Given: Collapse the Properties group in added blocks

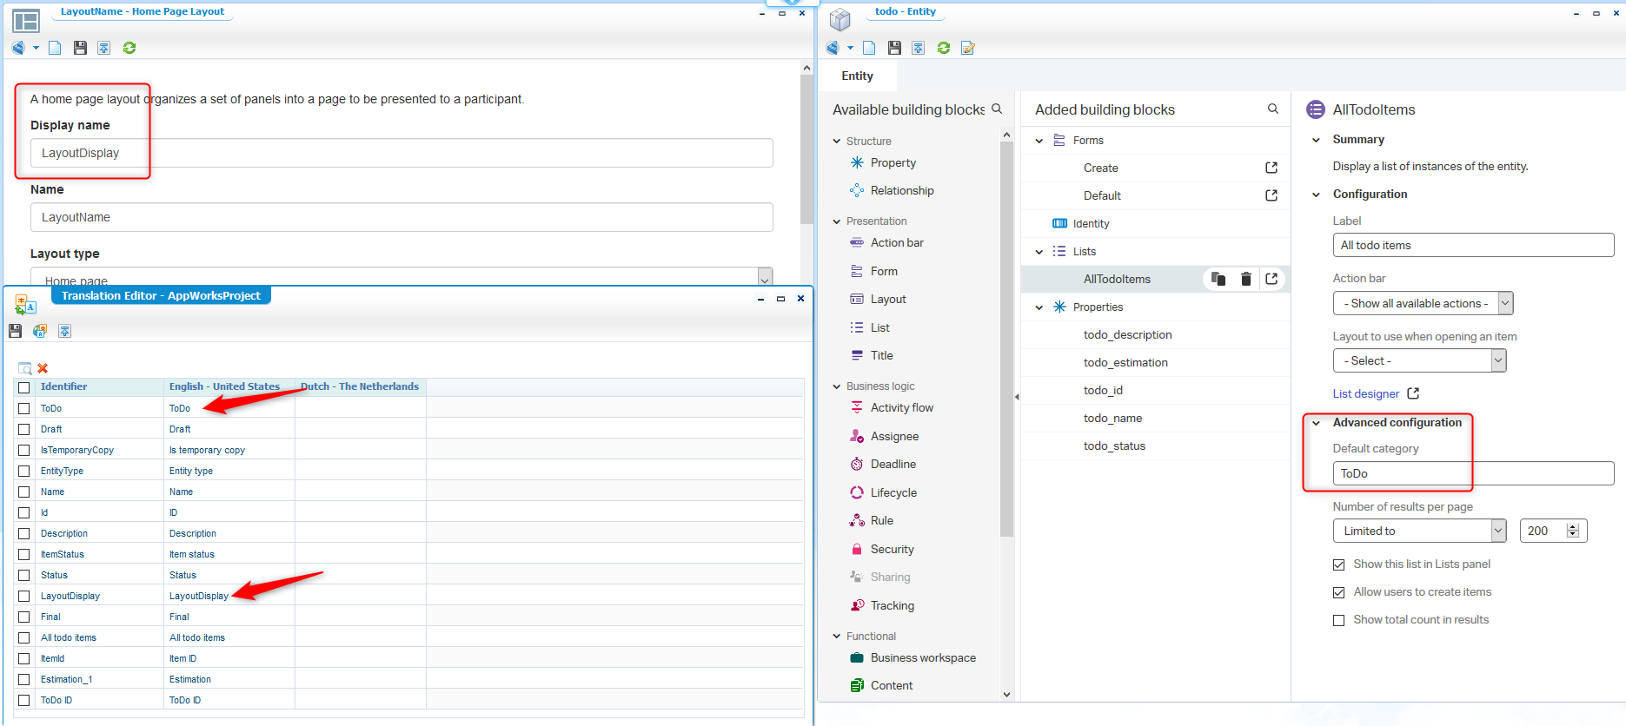Looking at the screenshot, I should 1039,307.
